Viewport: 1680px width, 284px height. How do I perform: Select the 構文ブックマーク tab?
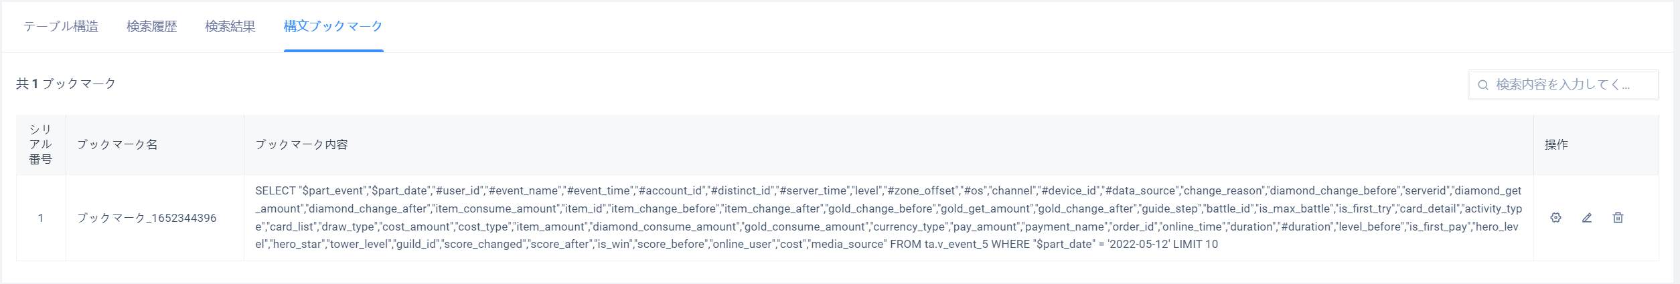tap(333, 26)
